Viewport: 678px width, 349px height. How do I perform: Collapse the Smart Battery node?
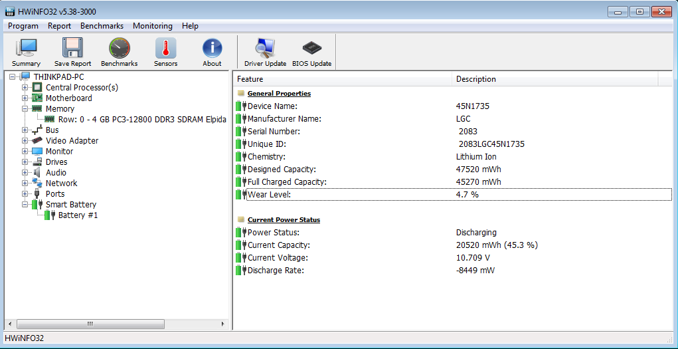[x=25, y=204]
